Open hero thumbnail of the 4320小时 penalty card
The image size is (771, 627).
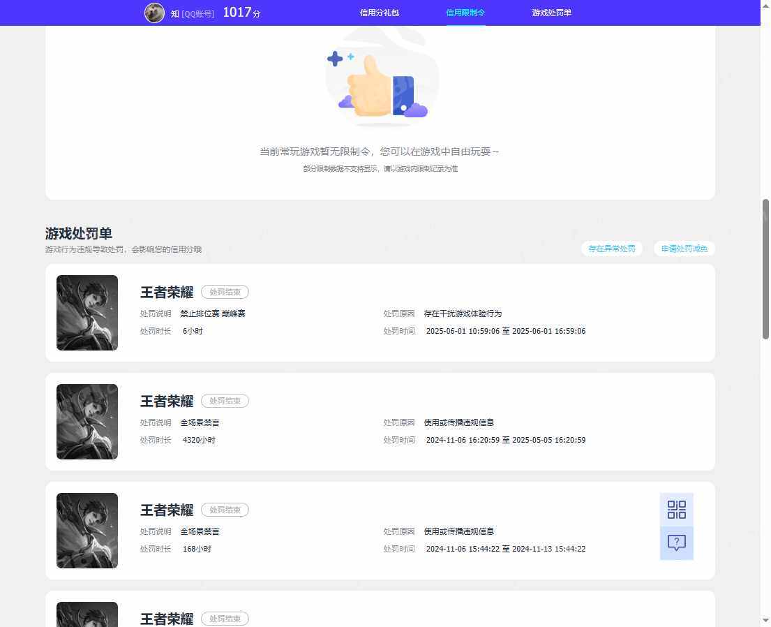pos(87,422)
